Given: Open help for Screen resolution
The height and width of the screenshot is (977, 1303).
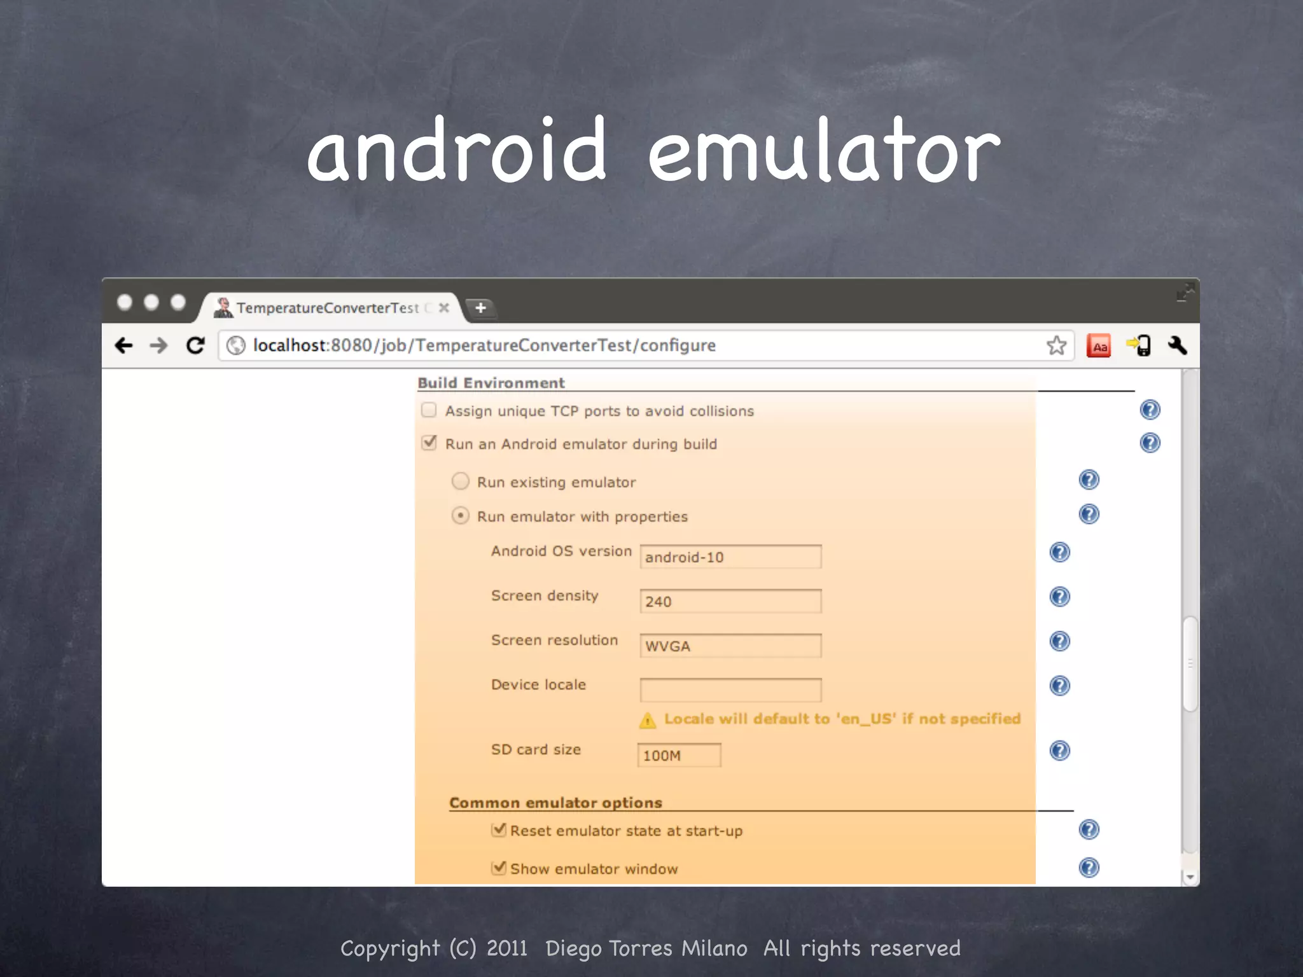Looking at the screenshot, I should coord(1059,641).
